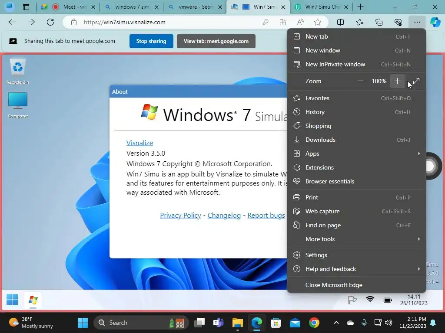Click the Windows taskbar Search box
The width and height of the screenshot is (445, 333).
[141, 323]
